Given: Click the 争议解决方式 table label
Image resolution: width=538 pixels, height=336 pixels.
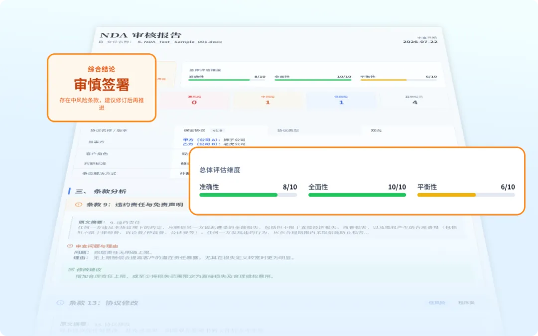Looking at the screenshot, I should (99, 174).
